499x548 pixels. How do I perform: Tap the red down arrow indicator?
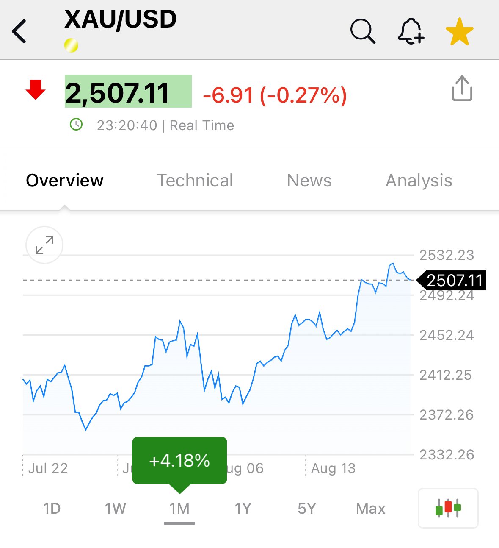coord(36,89)
